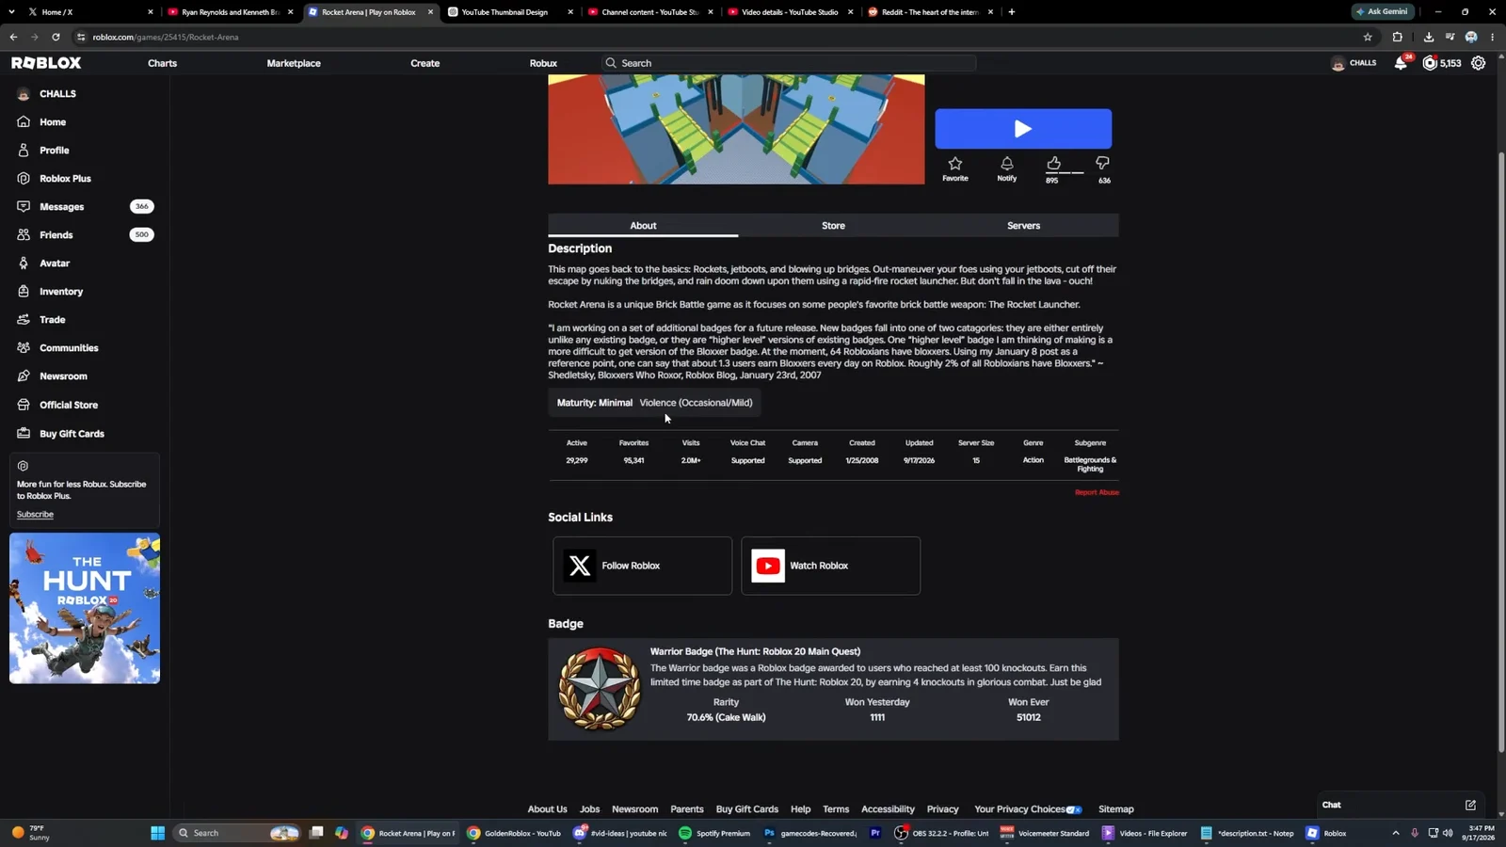
Task: Click the Notify bell icon
Action: (1006, 164)
